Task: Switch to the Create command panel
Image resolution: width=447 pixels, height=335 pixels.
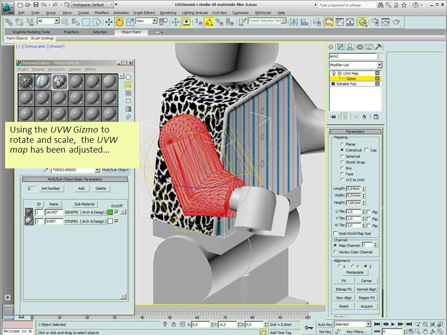Action: 331,47
